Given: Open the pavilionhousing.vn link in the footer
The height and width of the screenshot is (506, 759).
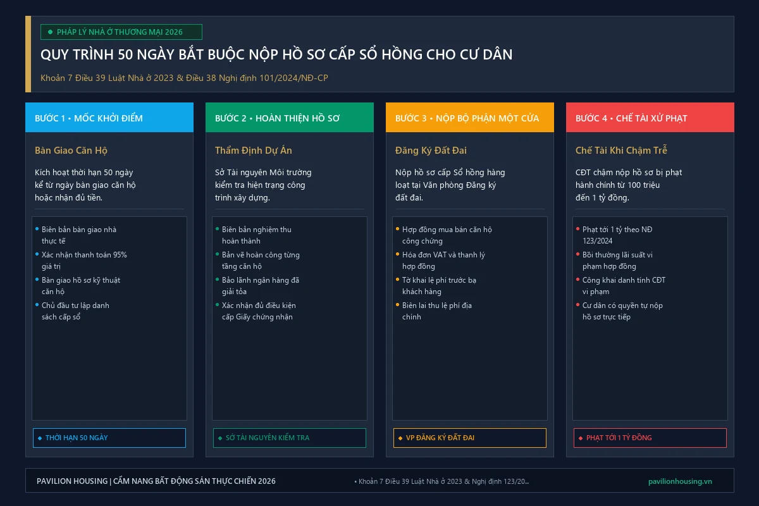Looking at the screenshot, I should pos(680,481).
